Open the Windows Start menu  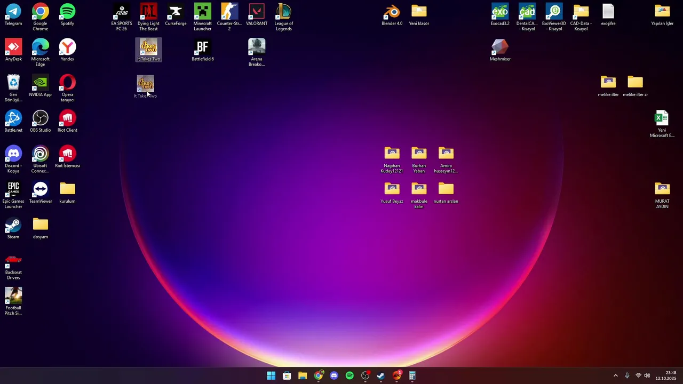(x=271, y=376)
